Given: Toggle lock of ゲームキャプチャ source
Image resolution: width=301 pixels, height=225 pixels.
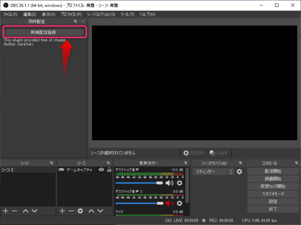Looking at the screenshot, I should [109, 170].
